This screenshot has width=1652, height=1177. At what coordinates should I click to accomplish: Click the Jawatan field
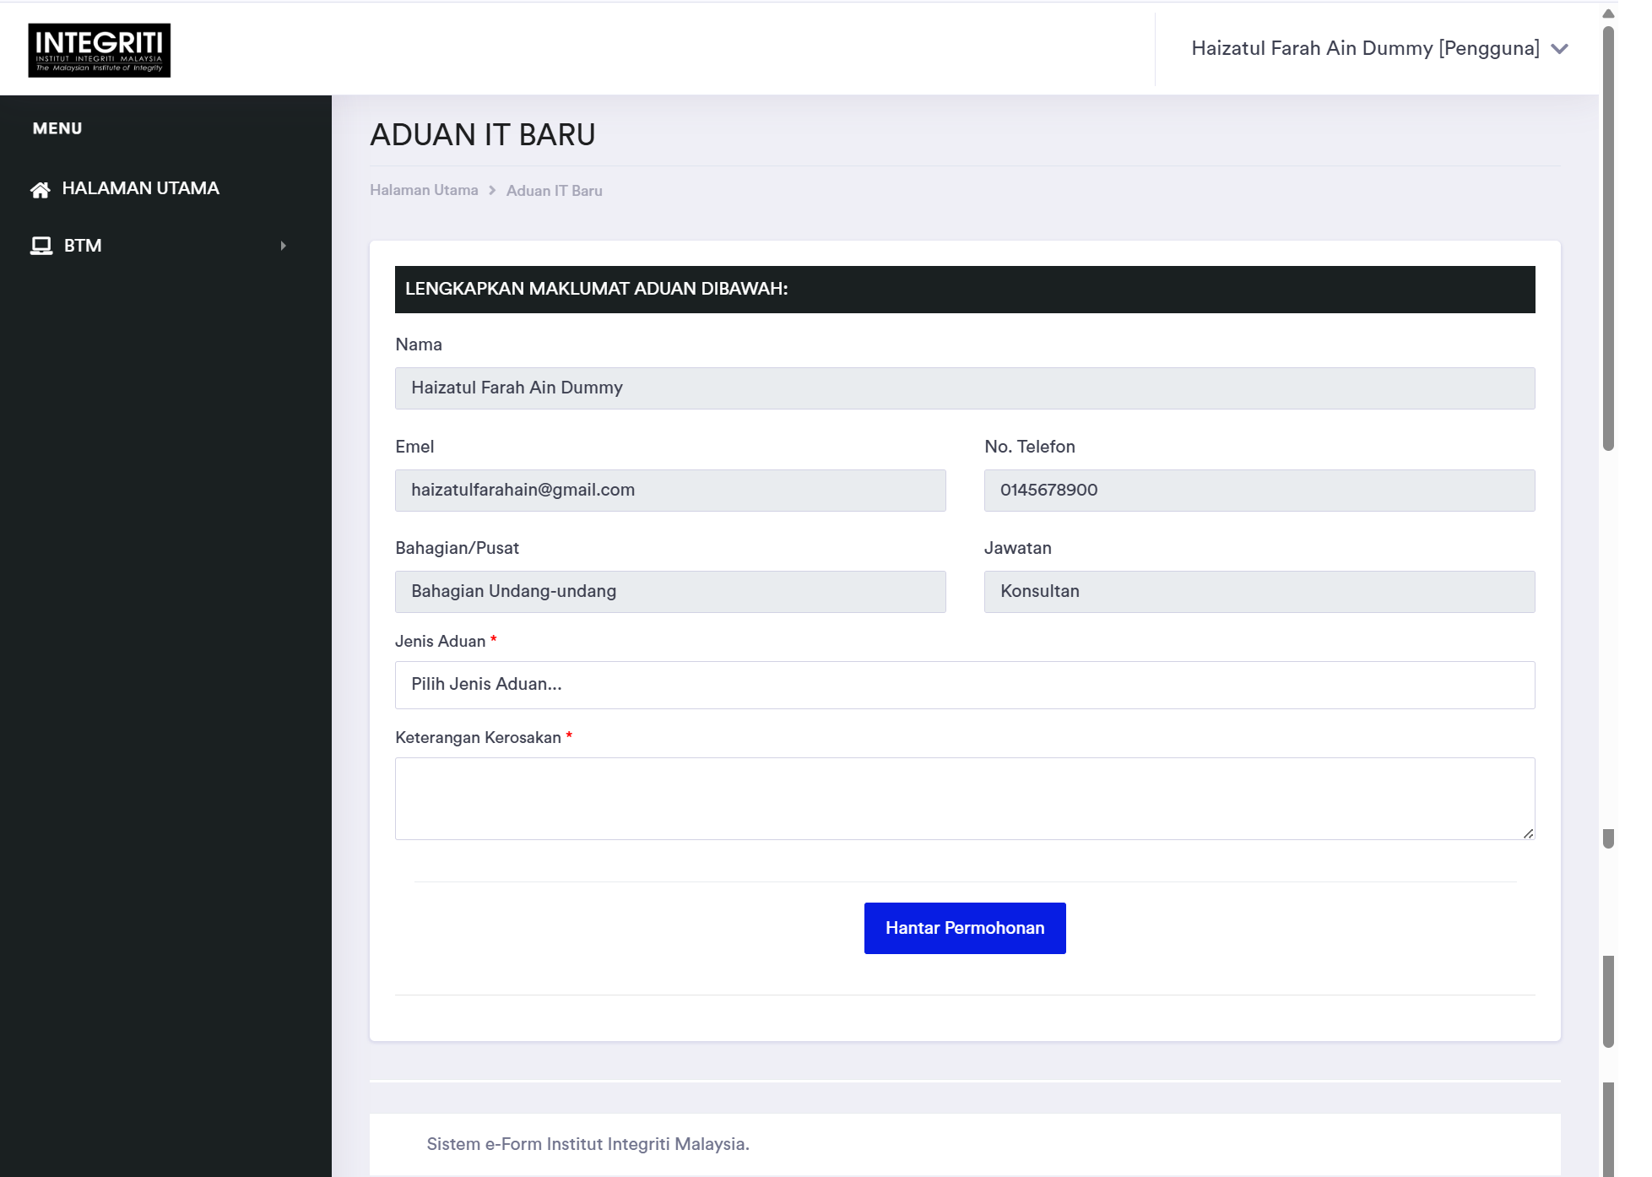click(1259, 592)
